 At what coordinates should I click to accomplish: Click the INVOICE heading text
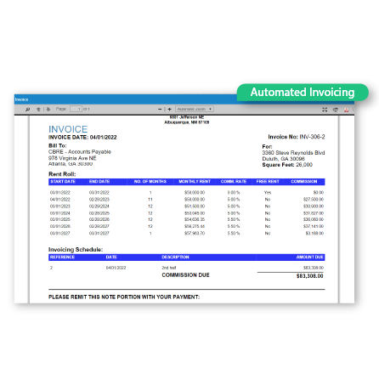click(x=68, y=129)
